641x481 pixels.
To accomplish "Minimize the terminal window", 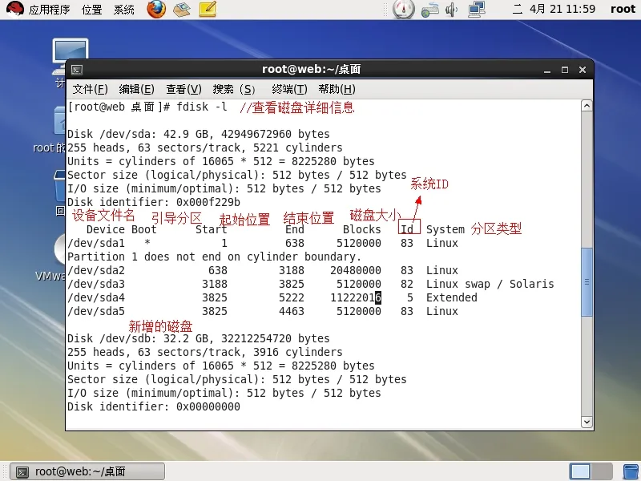I will coord(547,70).
